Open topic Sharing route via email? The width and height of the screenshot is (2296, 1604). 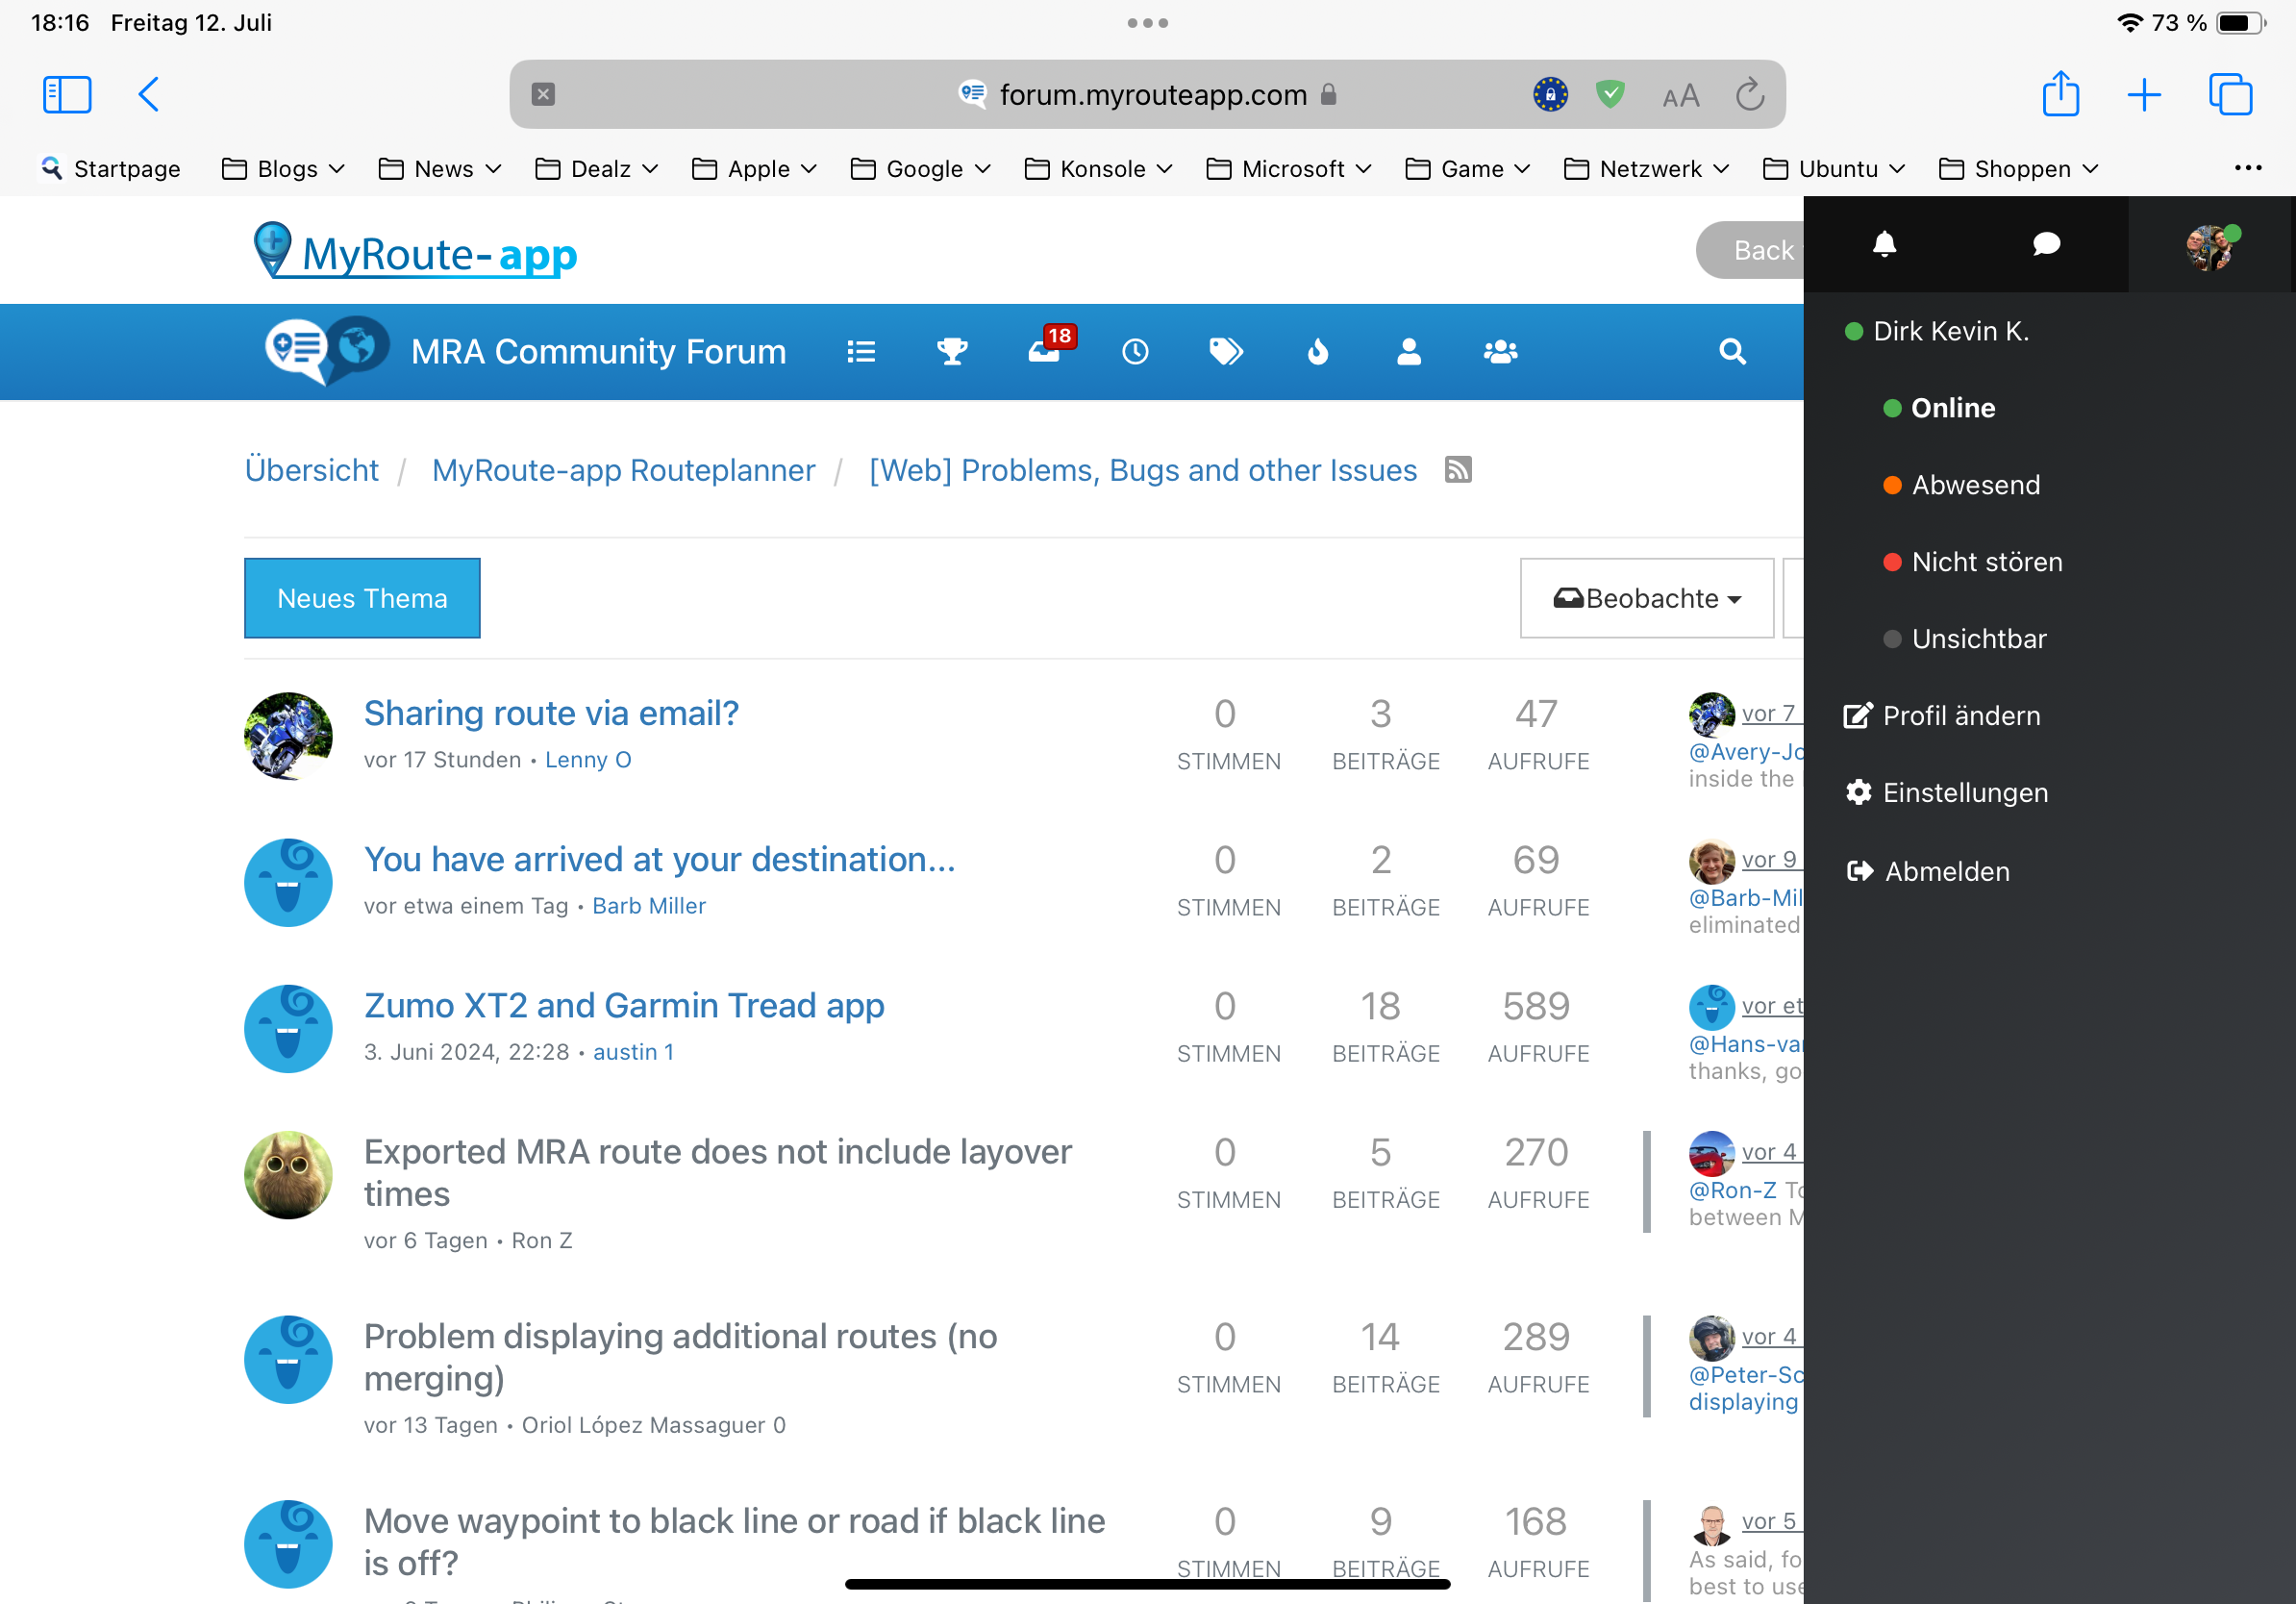pyautogui.click(x=551, y=713)
